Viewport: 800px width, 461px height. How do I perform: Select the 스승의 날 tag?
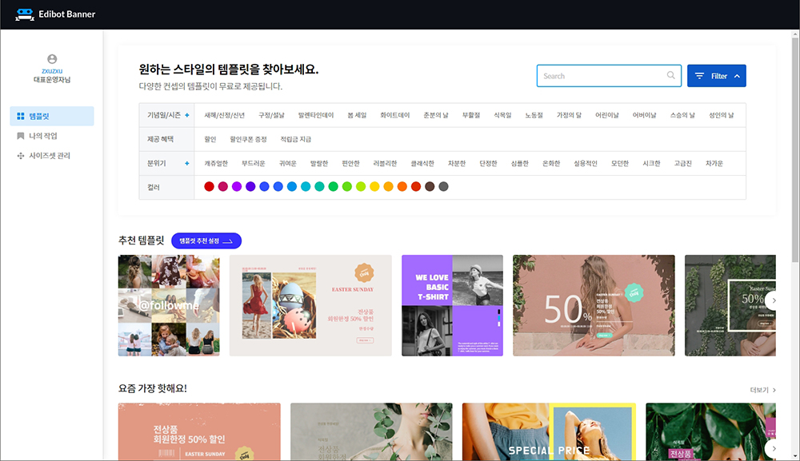tap(682, 115)
